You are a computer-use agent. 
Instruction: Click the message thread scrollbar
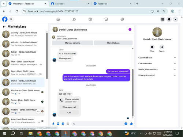tap(132, 93)
